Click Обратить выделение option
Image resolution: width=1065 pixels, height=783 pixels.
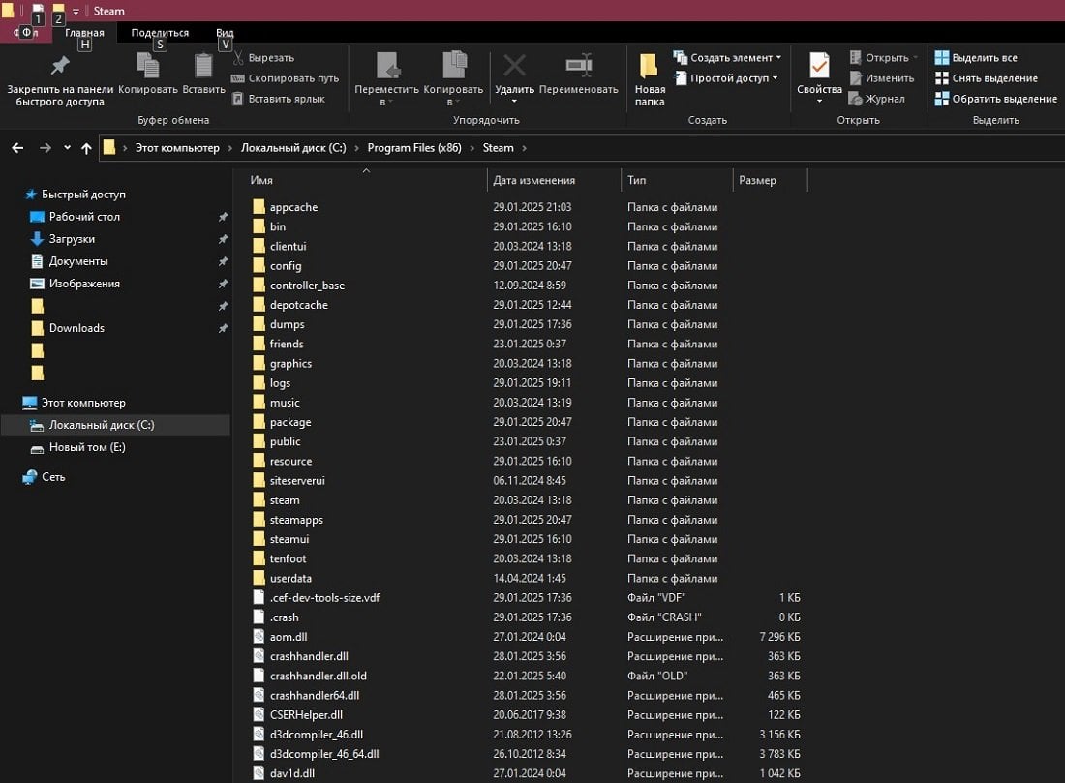pyautogui.click(x=995, y=99)
